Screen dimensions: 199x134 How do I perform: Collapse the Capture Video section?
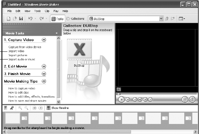tap(44, 40)
